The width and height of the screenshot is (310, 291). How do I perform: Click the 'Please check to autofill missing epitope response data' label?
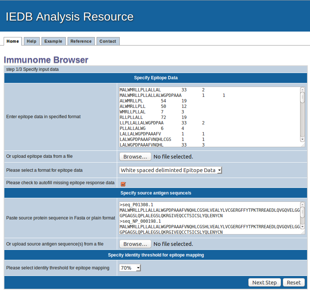click(x=60, y=183)
